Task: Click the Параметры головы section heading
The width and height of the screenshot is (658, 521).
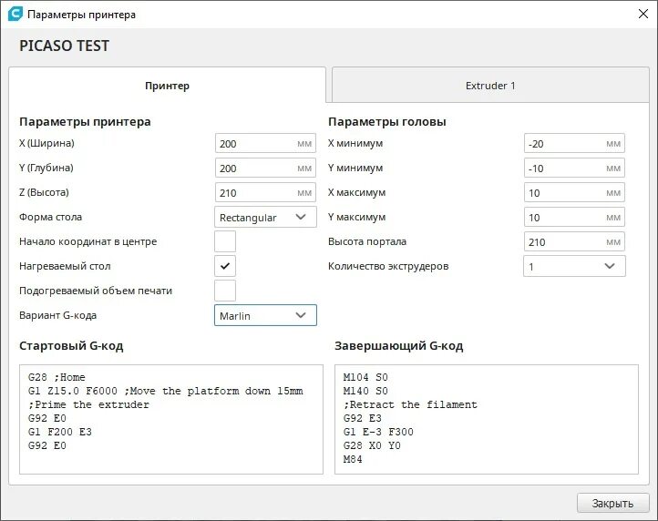Action: 387,122
